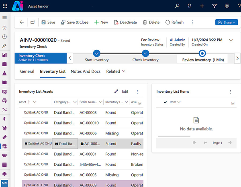
Task: Create a New record
Action: coord(101,22)
